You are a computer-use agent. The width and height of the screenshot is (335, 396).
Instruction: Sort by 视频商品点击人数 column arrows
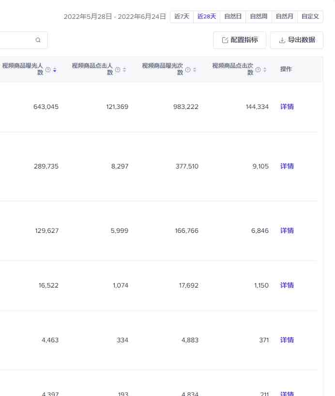click(124, 70)
